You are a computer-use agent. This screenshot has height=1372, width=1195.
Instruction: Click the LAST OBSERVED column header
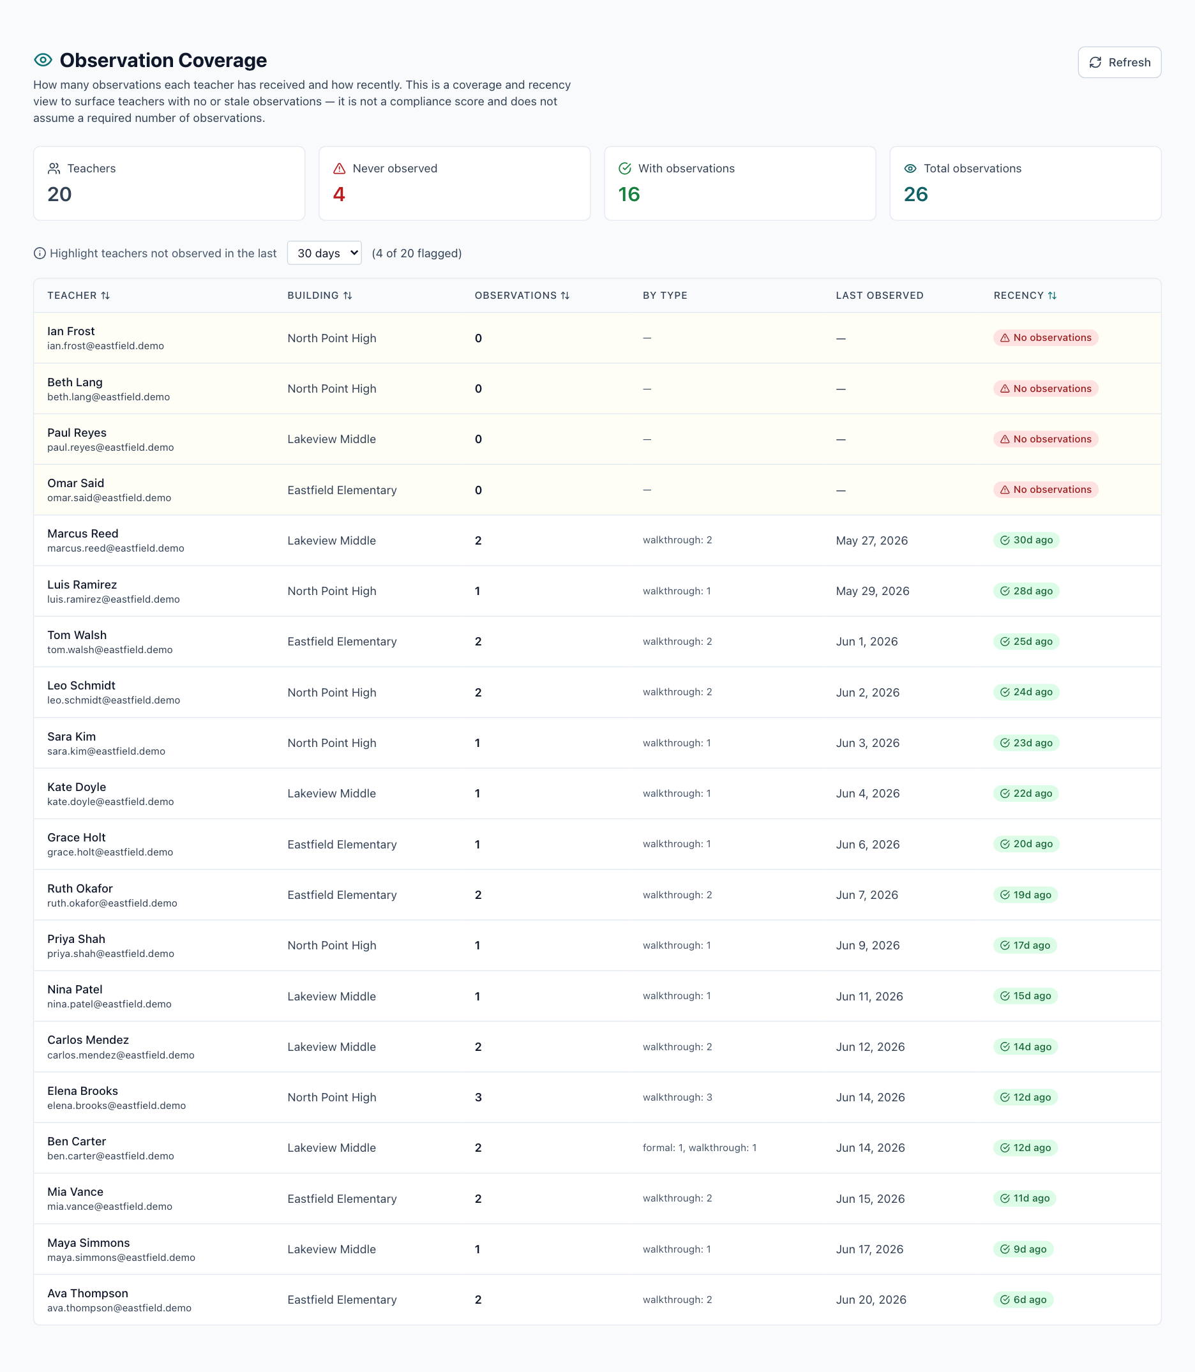coord(880,296)
